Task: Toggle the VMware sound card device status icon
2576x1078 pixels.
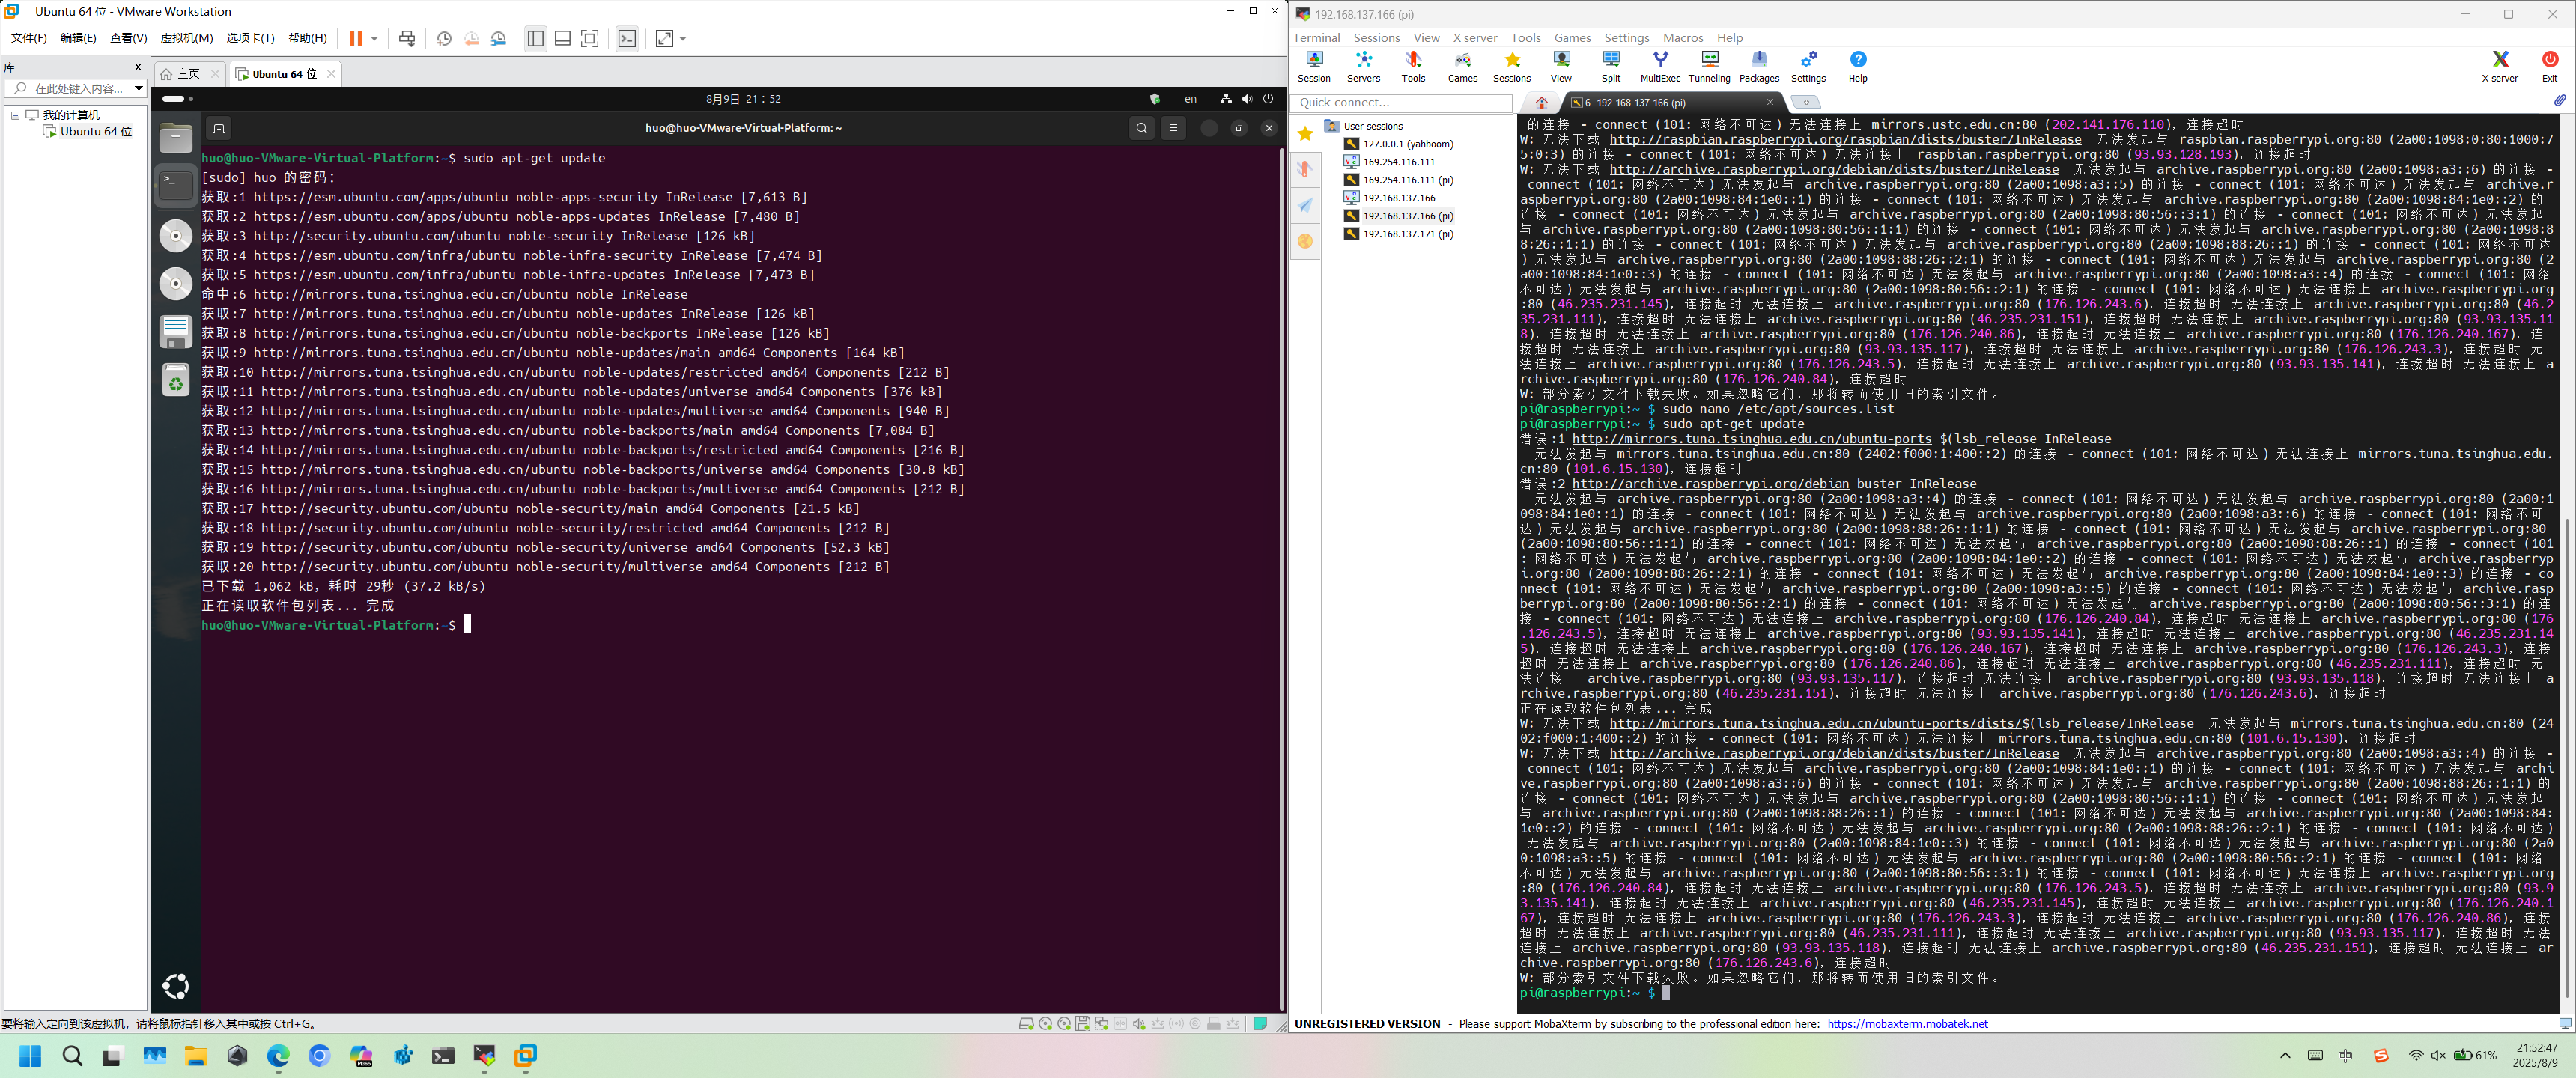Action: (x=1139, y=1024)
